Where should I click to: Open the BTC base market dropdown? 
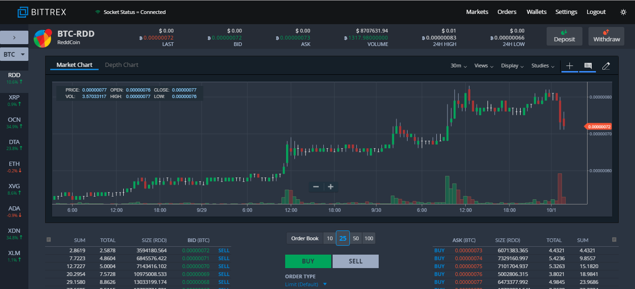point(14,54)
